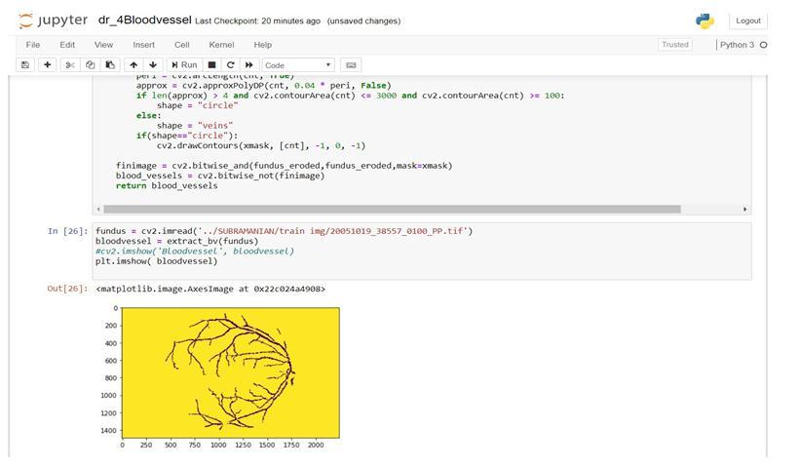Click the Logout button
The width and height of the screenshot is (800, 469).
point(748,20)
